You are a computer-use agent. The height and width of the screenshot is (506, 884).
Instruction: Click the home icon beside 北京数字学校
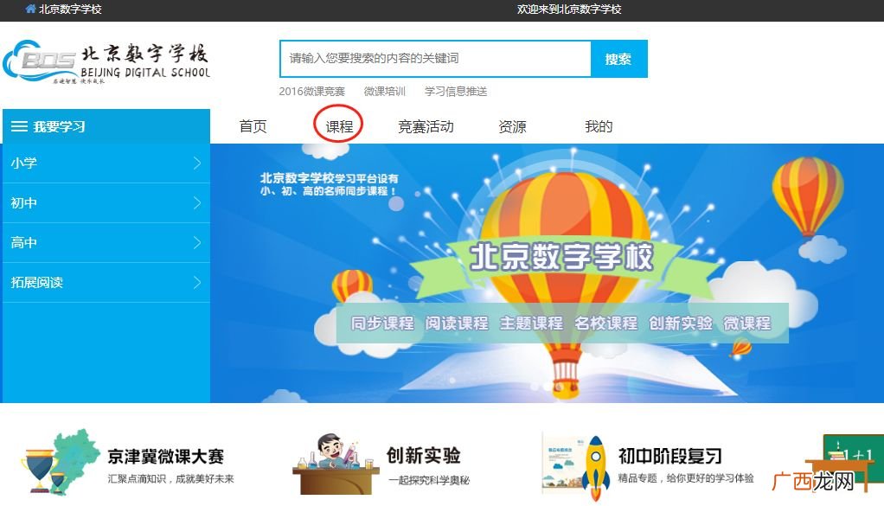tap(30, 9)
